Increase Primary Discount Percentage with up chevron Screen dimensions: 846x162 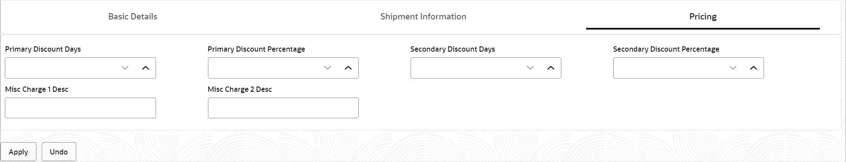point(348,68)
